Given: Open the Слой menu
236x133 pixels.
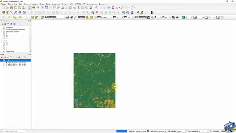Looking at the screenshot, I should click(x=20, y=4).
